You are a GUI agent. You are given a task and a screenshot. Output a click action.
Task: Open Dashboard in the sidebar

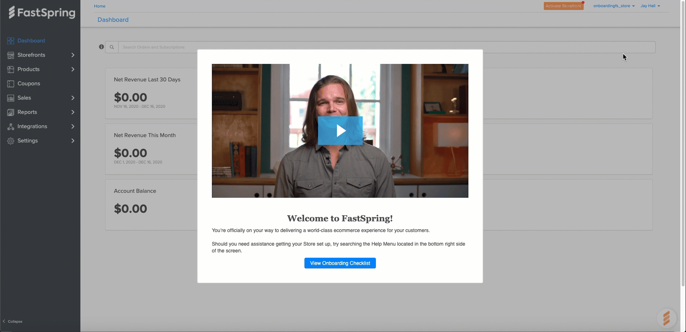pos(31,41)
